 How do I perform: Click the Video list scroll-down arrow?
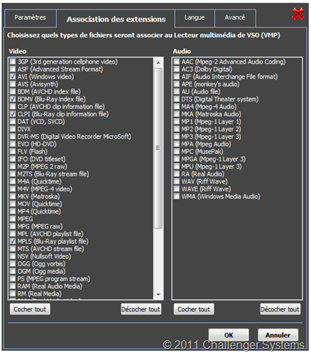pos(158,295)
